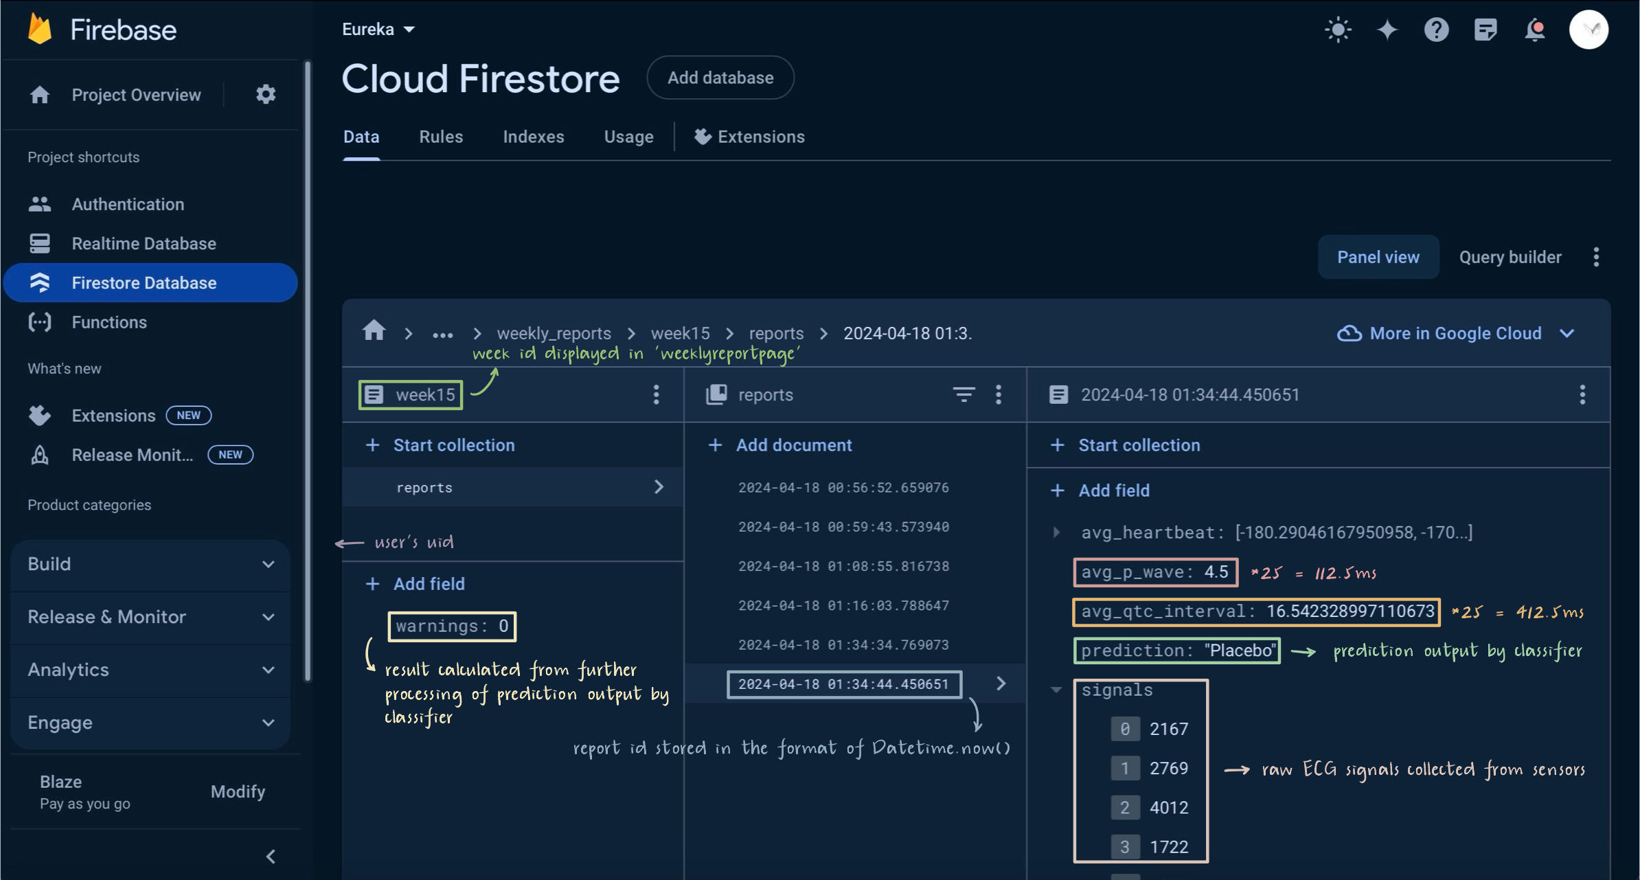
Task: Open week15 document options menu
Action: click(656, 394)
